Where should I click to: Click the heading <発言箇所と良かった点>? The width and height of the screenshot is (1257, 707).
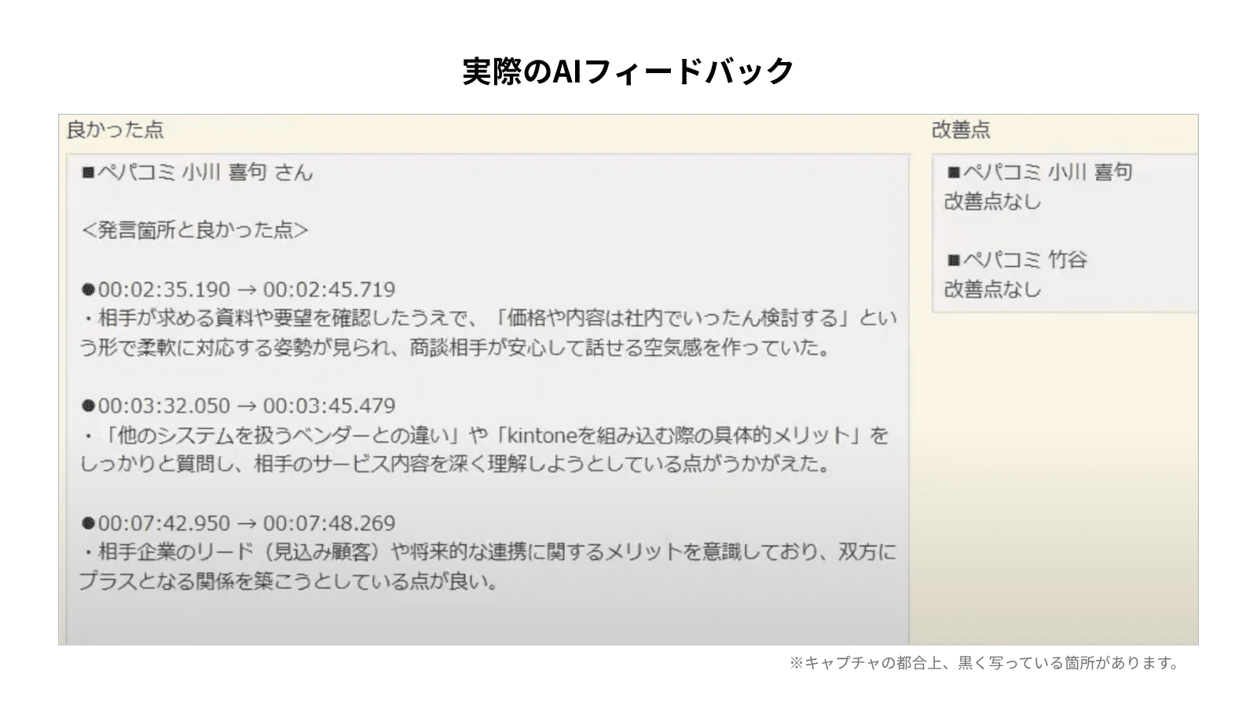[195, 230]
